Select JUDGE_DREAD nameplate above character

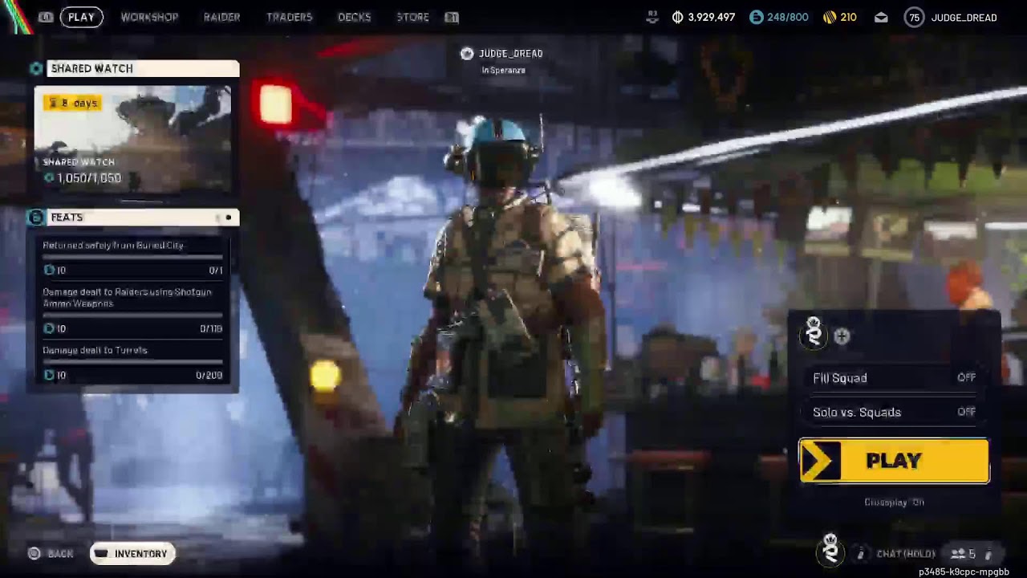pos(510,54)
